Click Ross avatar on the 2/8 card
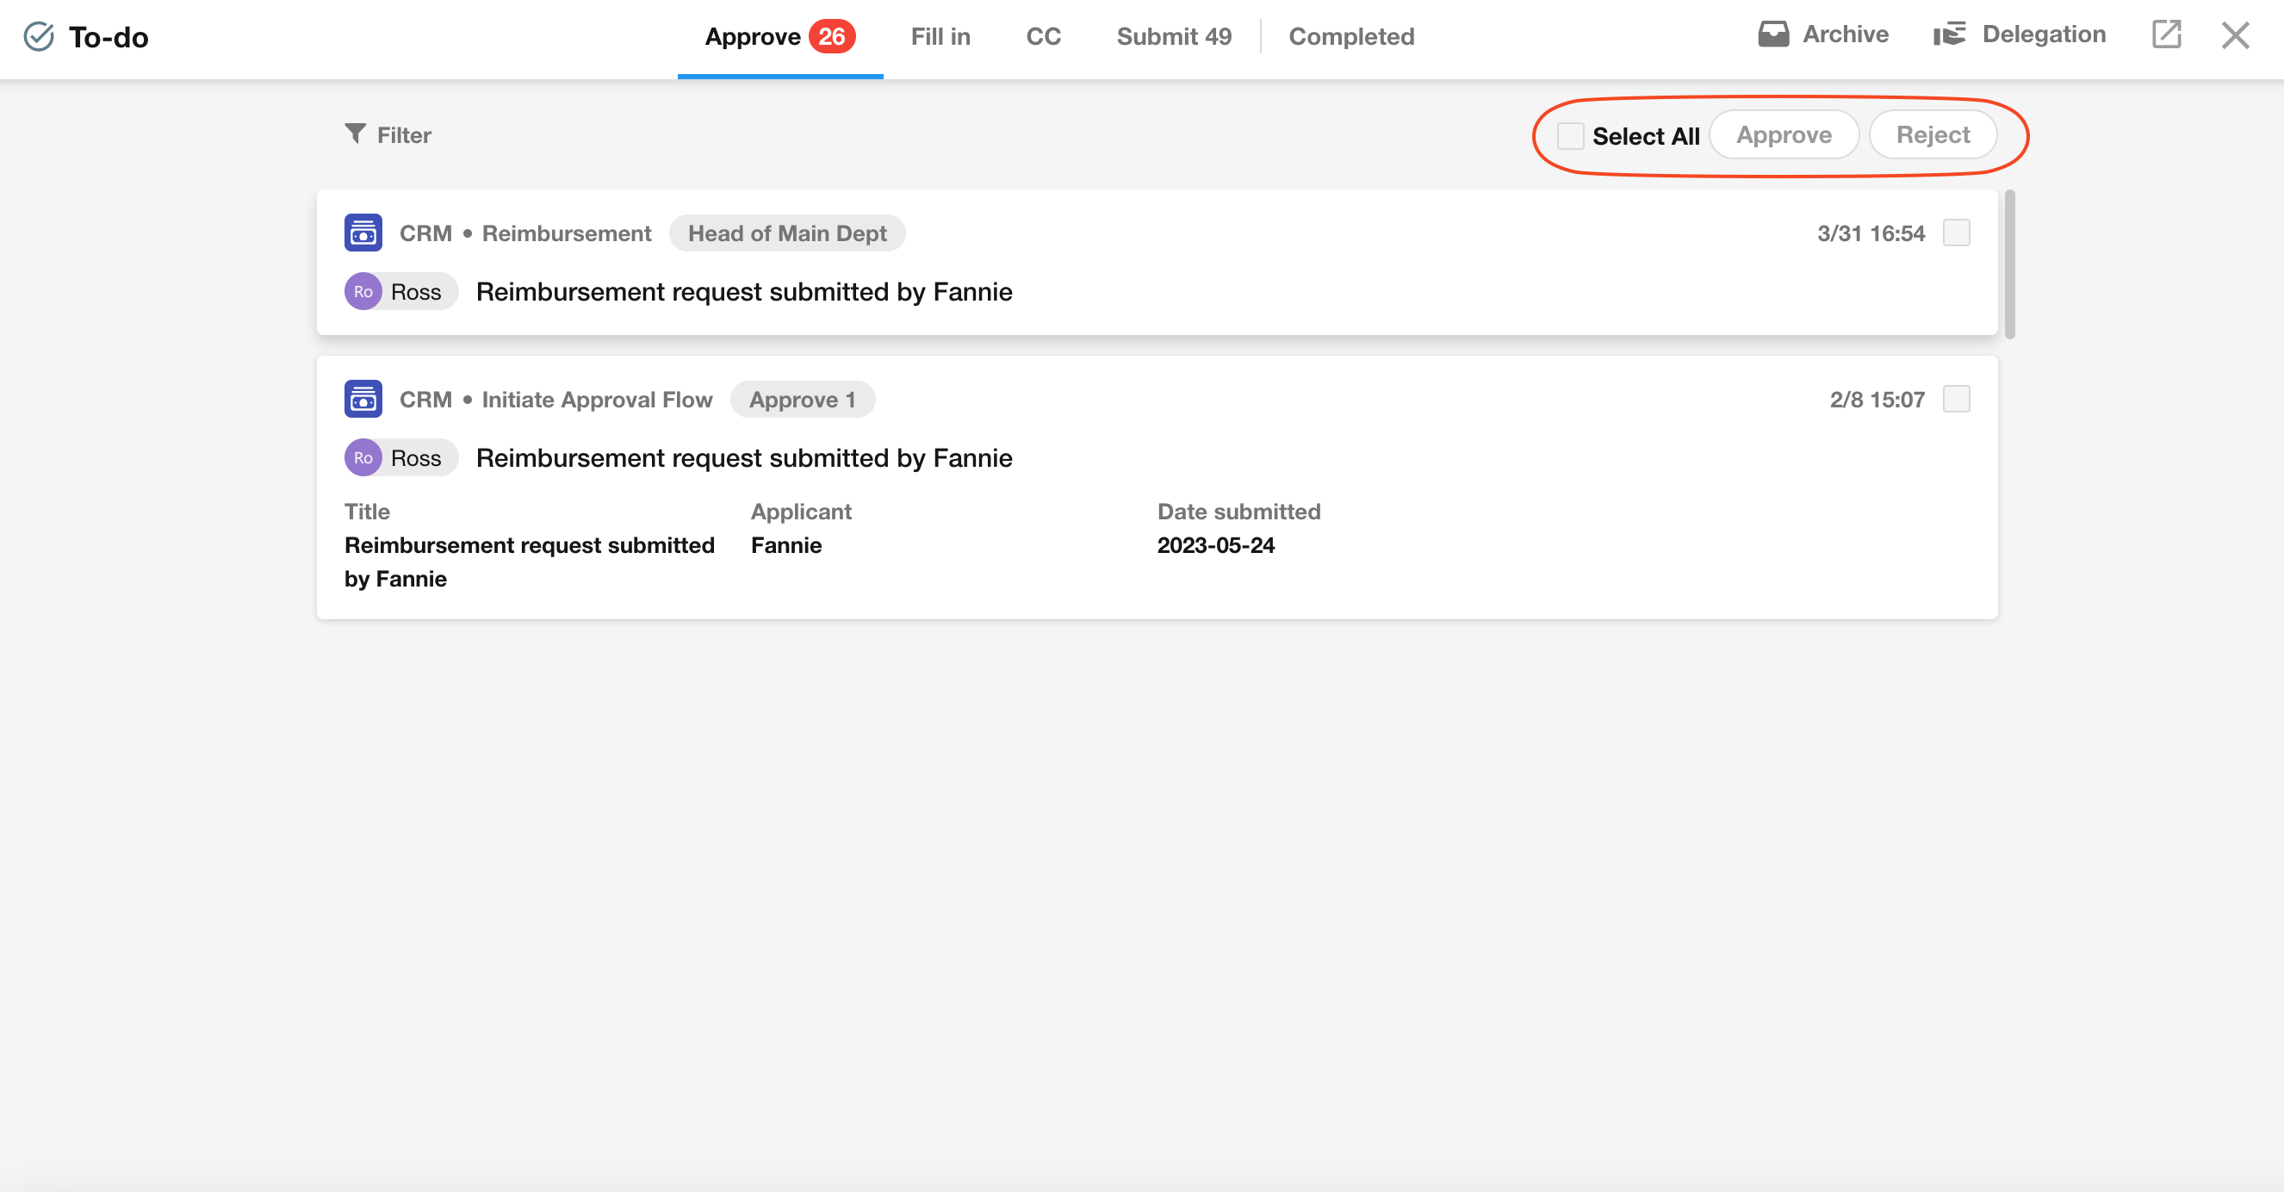Viewport: 2284px width, 1192px height. tap(363, 457)
